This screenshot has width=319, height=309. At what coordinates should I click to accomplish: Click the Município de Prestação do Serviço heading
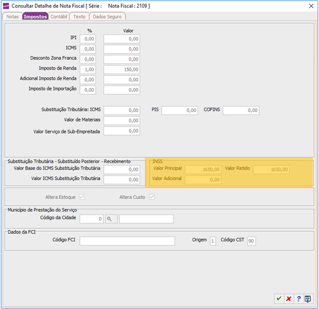[x=42, y=210]
